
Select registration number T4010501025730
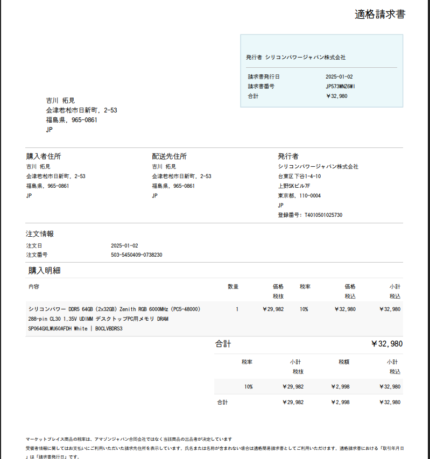click(x=310, y=215)
